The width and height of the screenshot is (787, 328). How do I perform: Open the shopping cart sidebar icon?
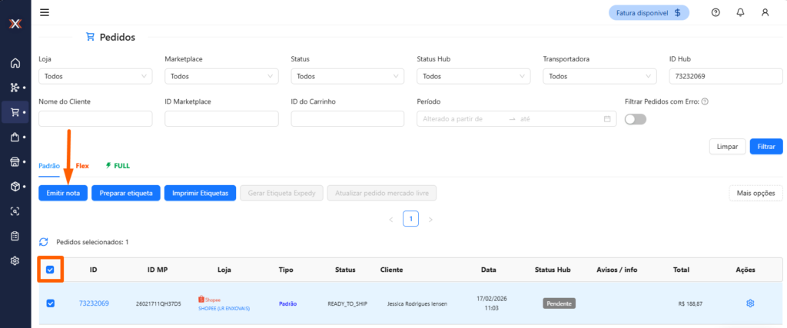tap(15, 112)
